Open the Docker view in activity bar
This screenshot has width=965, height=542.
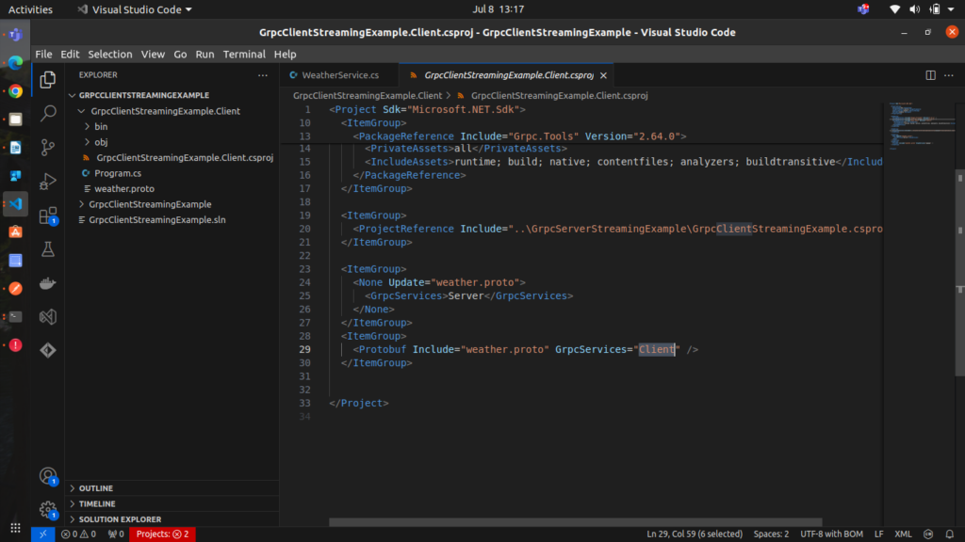tap(48, 283)
